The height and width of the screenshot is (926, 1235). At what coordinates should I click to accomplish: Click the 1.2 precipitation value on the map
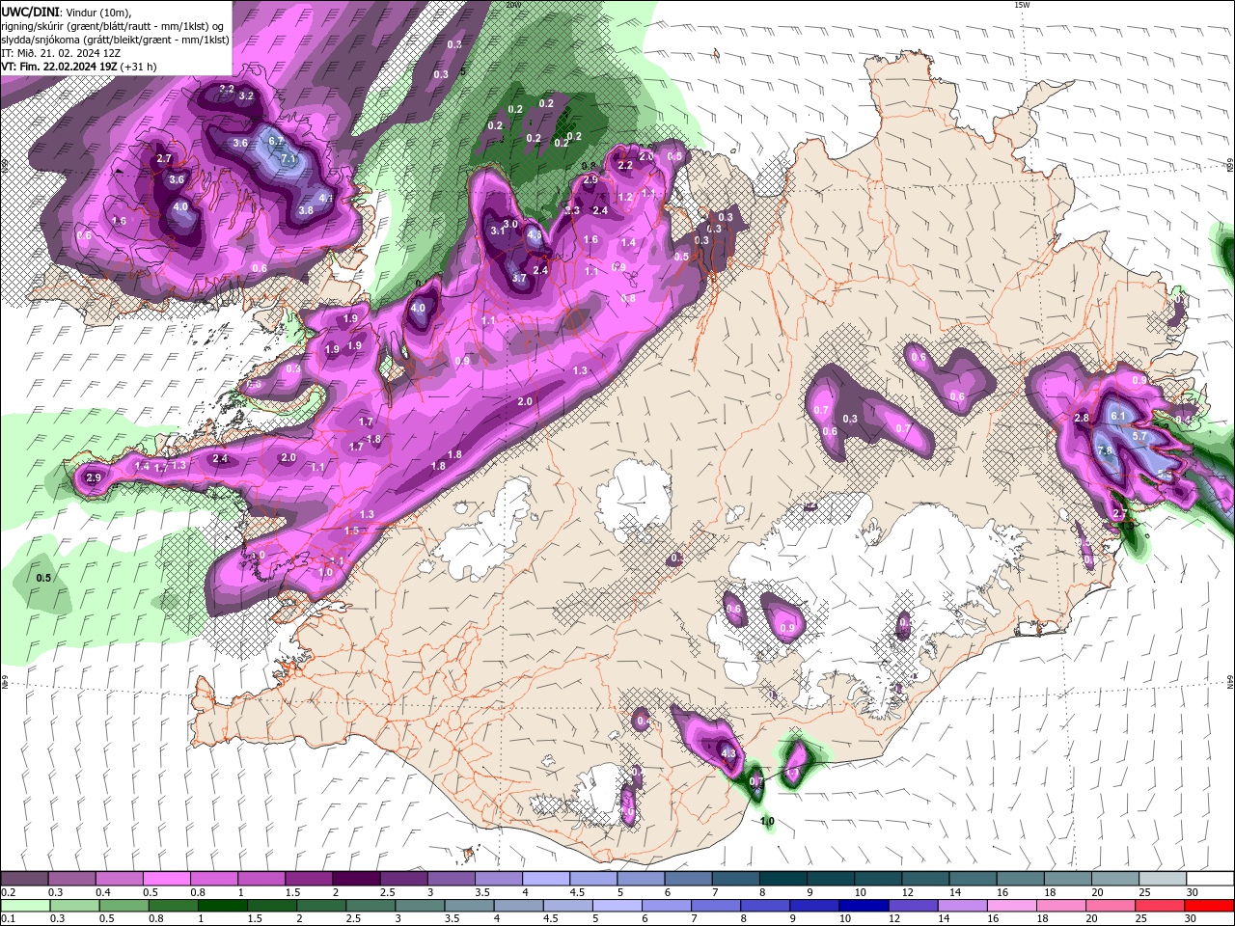625,197
